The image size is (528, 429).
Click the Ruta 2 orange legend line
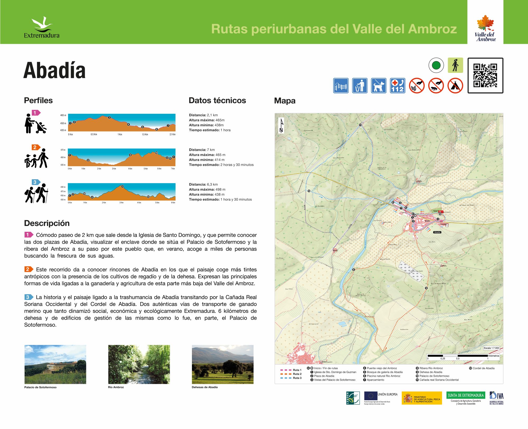(286, 374)
